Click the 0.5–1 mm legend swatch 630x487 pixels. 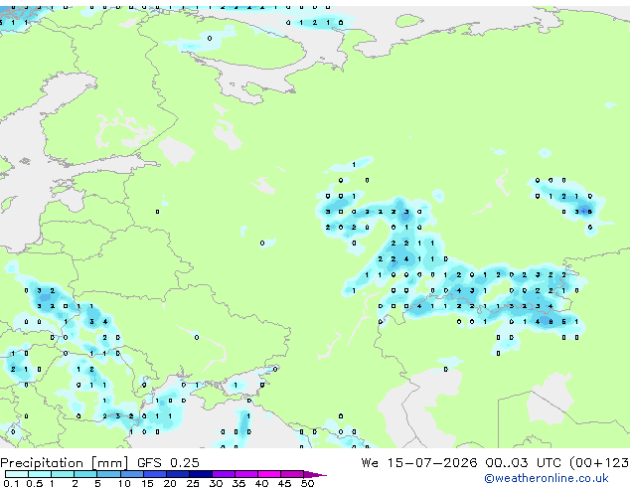pos(40,474)
